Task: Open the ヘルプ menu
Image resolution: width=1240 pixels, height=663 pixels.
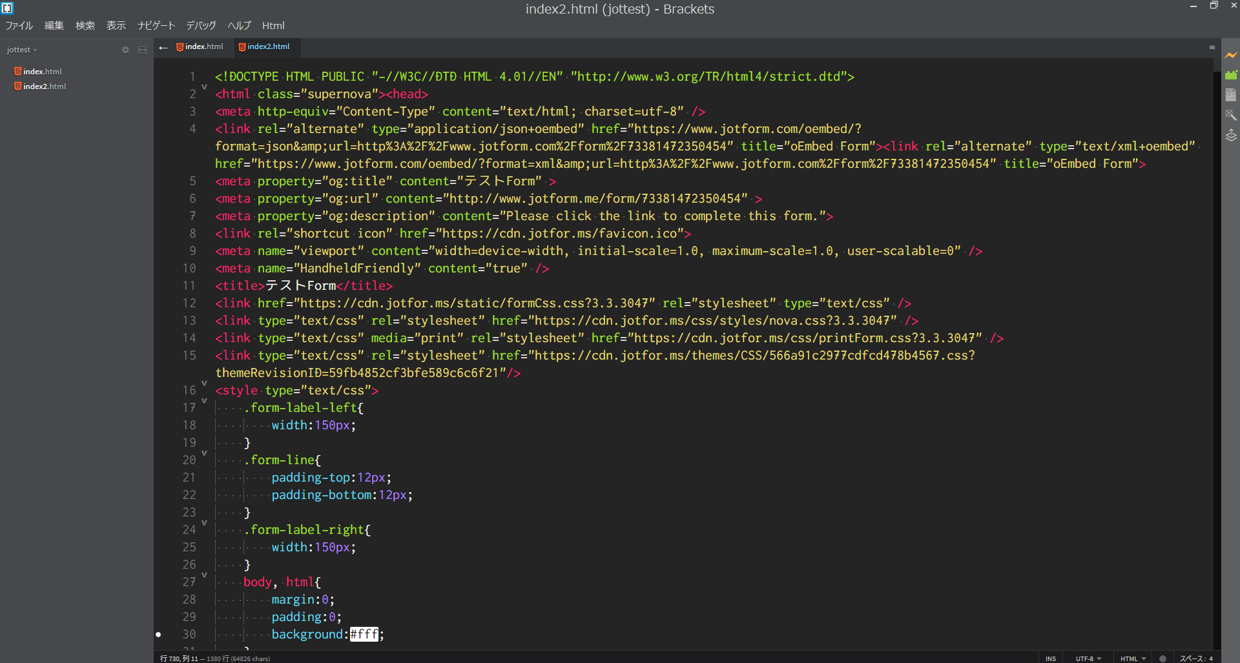Action: pos(239,25)
